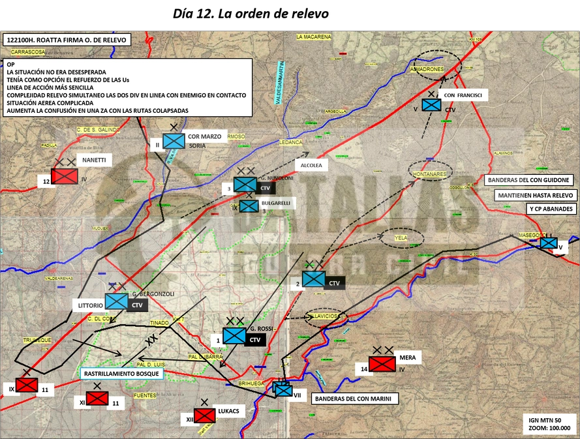580x439 pixels.
Task: Click the IGN MTN 50 zoom legend
Action: point(549,424)
